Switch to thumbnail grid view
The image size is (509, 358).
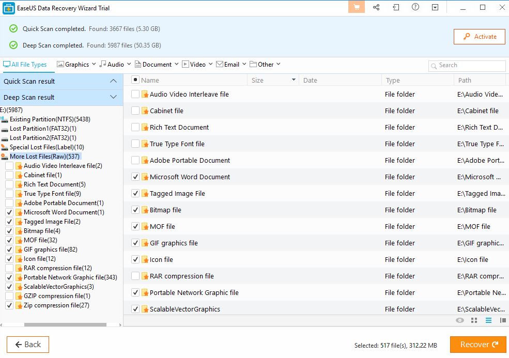pyautogui.click(x=474, y=320)
